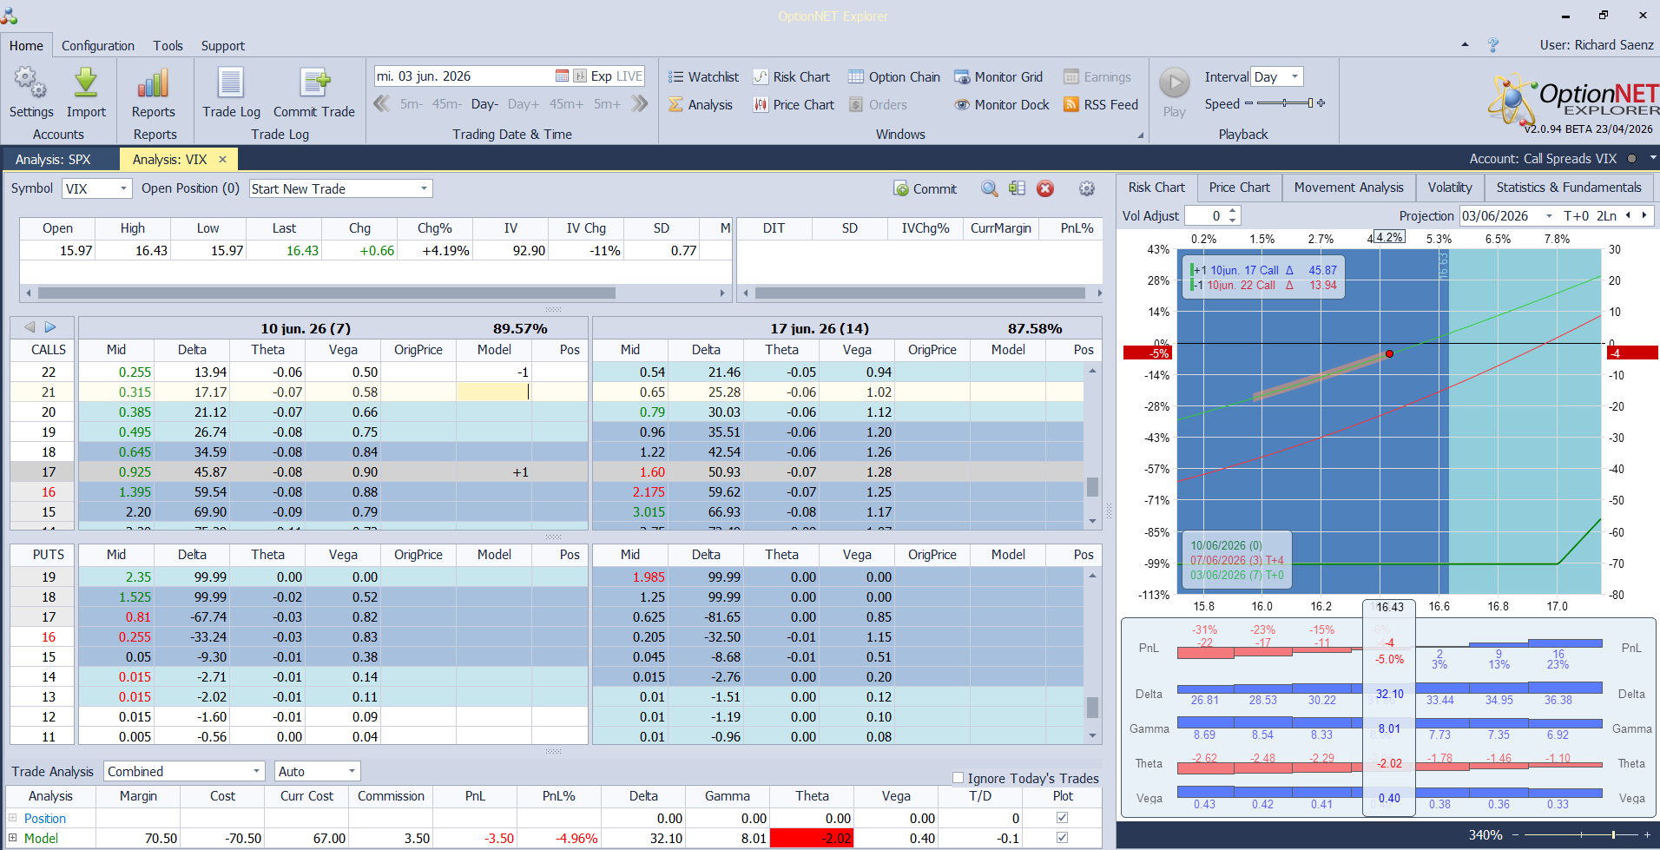
Task: Click the Commit button
Action: tap(926, 188)
